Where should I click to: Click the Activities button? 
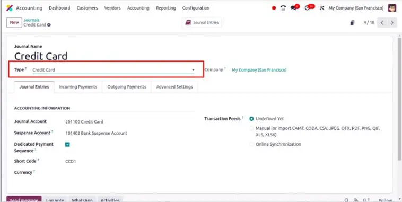(x=110, y=199)
